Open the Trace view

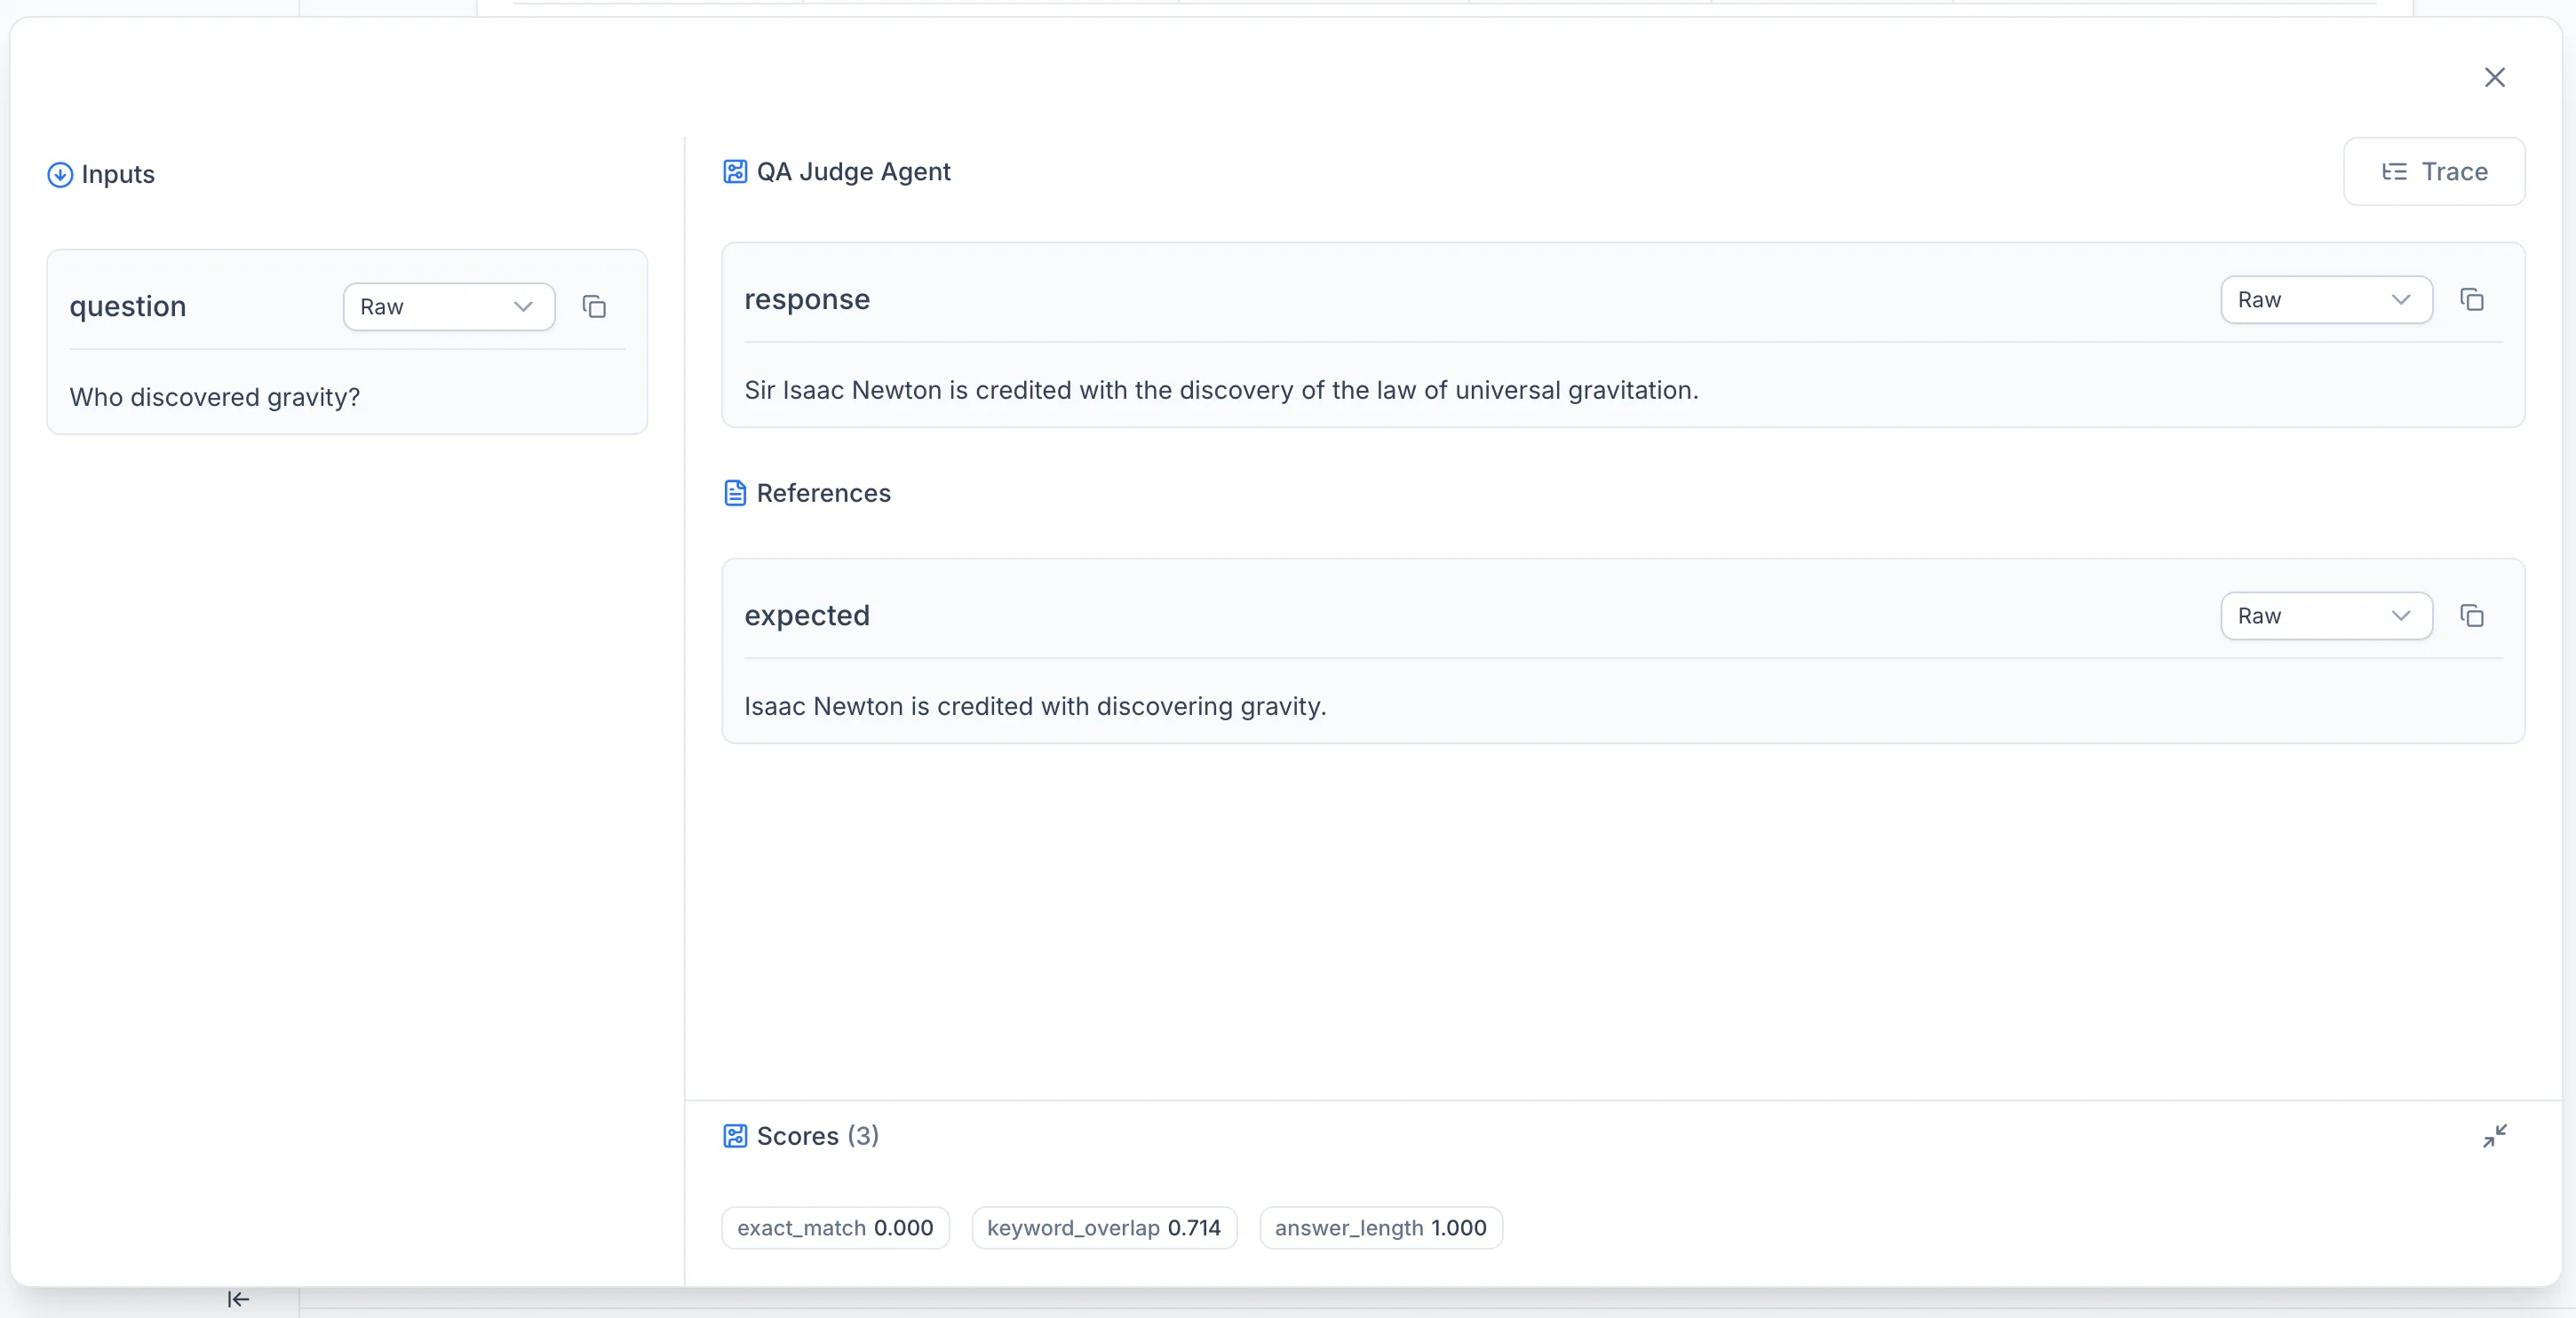(2434, 172)
